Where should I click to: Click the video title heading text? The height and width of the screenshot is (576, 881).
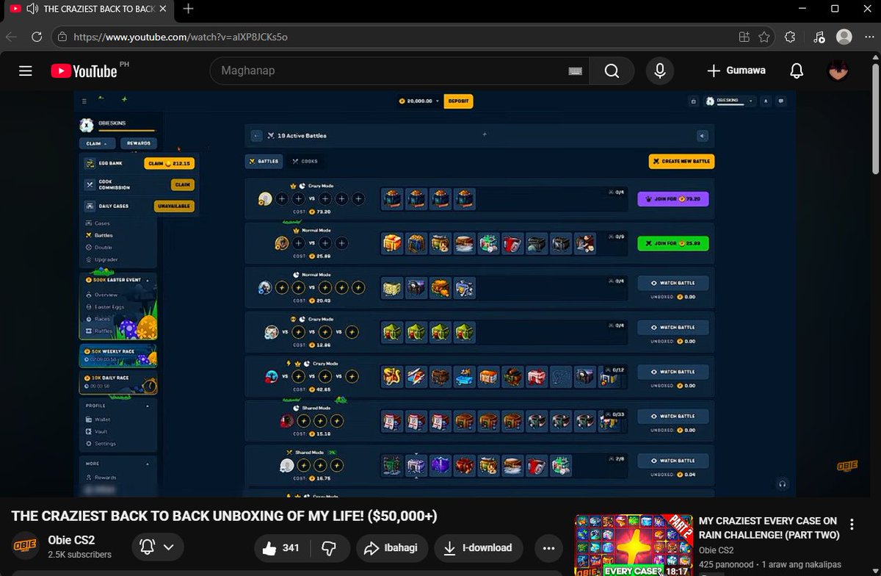[225, 516]
